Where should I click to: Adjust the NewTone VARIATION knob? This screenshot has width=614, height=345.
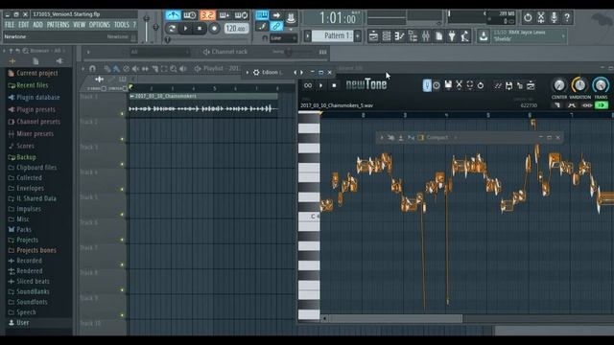[x=579, y=85]
